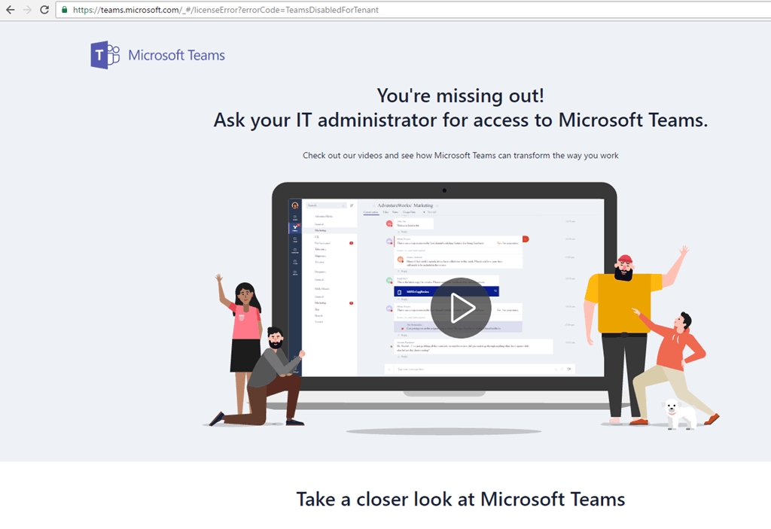The height and width of the screenshot is (529, 771).
Task: Click the "Check out our videos" text
Action: coord(460,155)
